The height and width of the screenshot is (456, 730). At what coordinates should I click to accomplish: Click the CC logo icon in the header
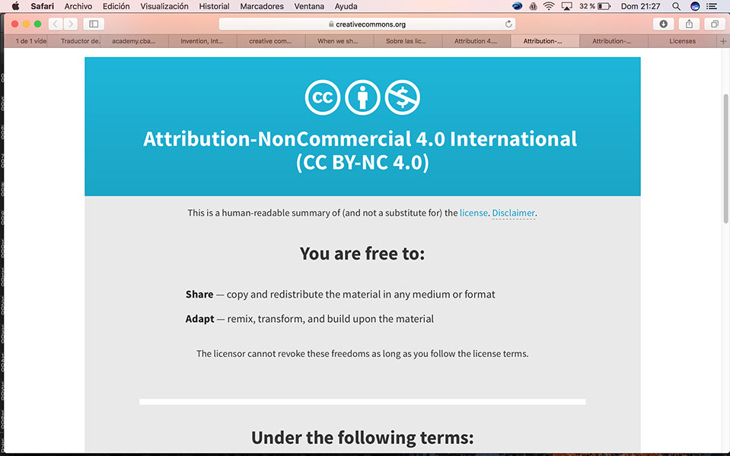pyautogui.click(x=323, y=97)
